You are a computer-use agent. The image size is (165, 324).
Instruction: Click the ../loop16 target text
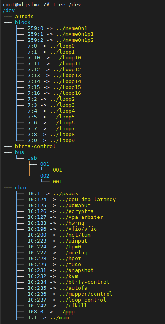pos(67,93)
